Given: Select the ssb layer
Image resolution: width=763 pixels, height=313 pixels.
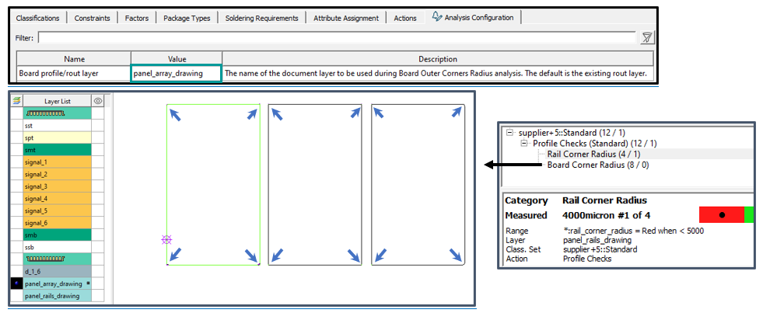Looking at the screenshot, I should [x=57, y=247].
